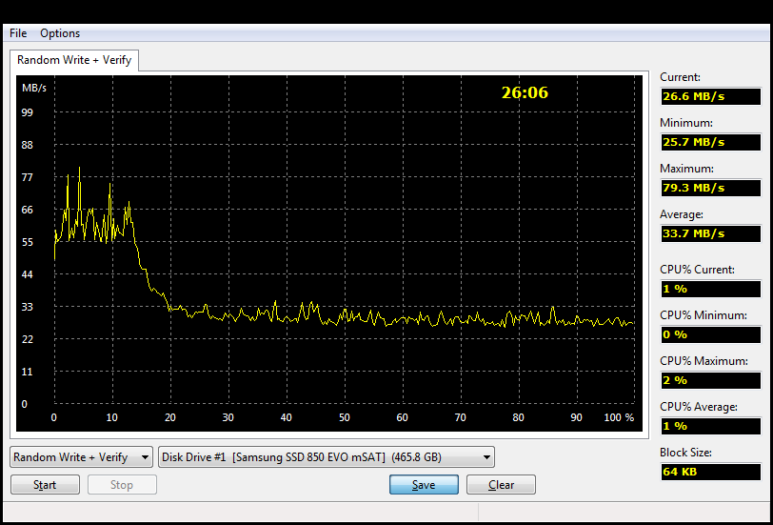This screenshot has width=773, height=525.
Task: Click the Current 26.6 MB/s value
Action: click(x=711, y=96)
